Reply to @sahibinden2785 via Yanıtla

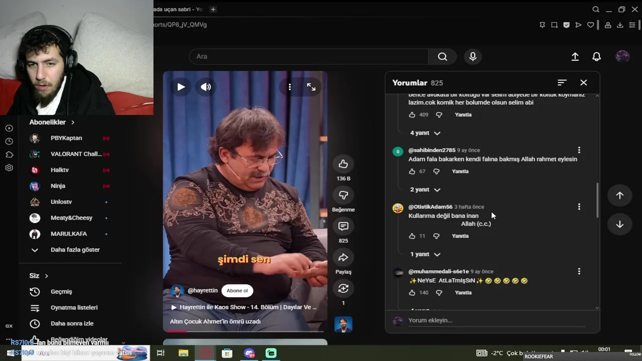click(x=460, y=171)
